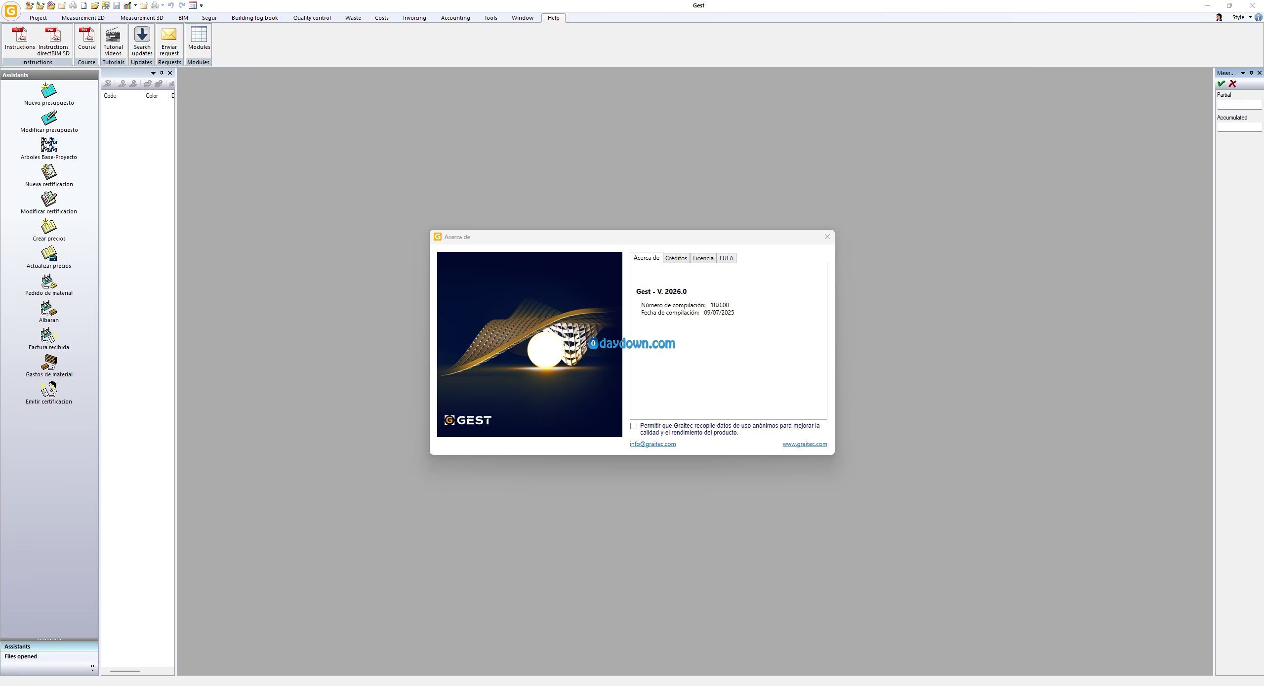Close the Code/Color panel

point(170,73)
